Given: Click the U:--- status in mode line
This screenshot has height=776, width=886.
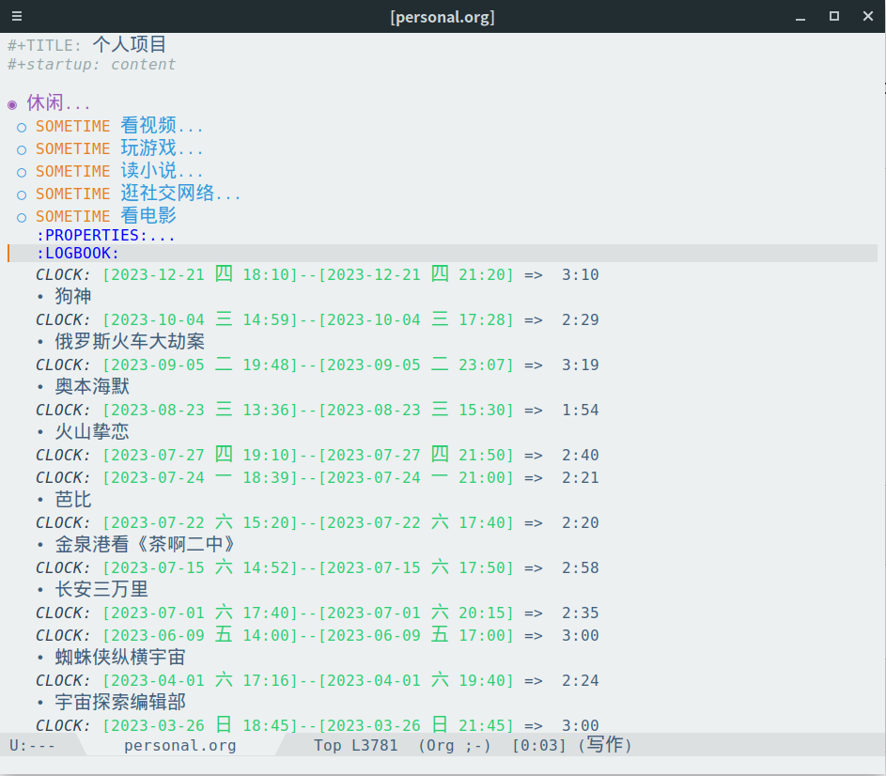Looking at the screenshot, I should [32, 746].
